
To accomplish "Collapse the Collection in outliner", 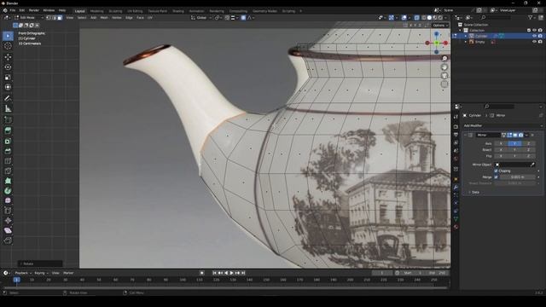I will [460, 31].
